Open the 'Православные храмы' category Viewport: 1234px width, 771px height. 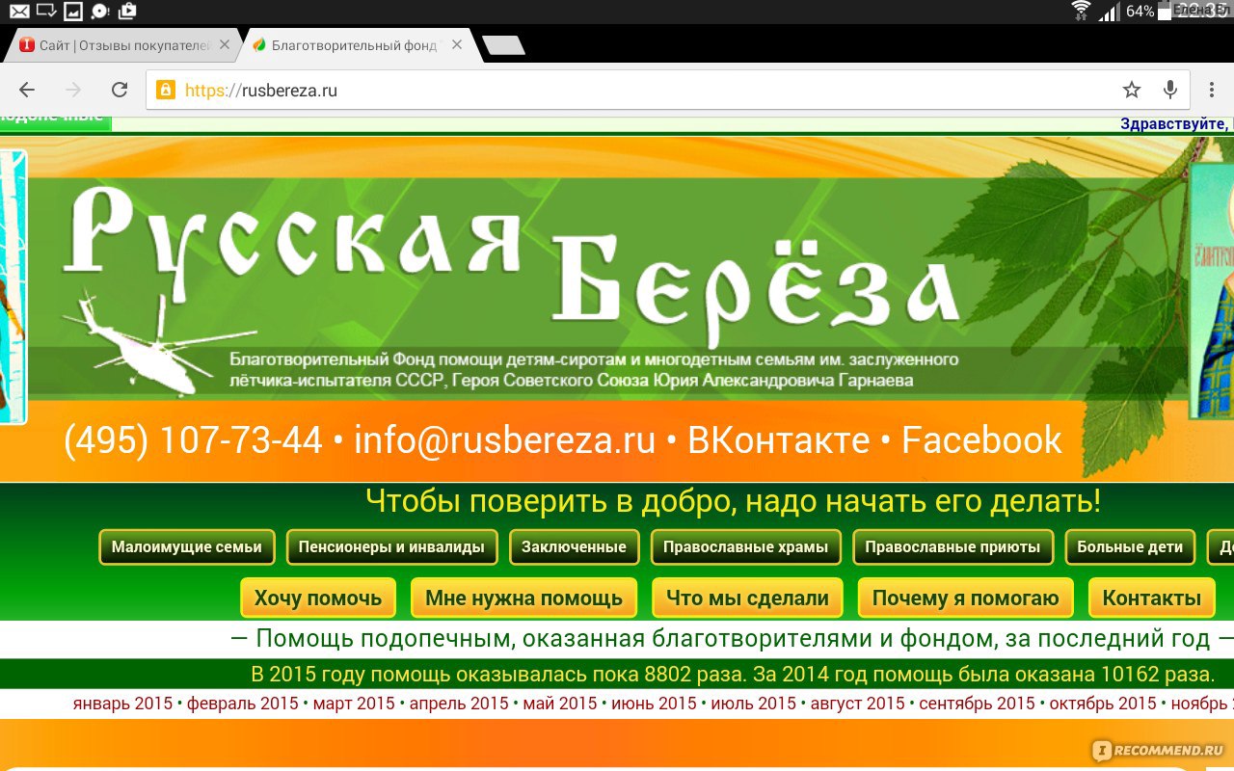pos(745,547)
